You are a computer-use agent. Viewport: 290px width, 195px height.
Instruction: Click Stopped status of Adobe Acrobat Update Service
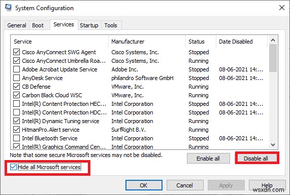199,69
